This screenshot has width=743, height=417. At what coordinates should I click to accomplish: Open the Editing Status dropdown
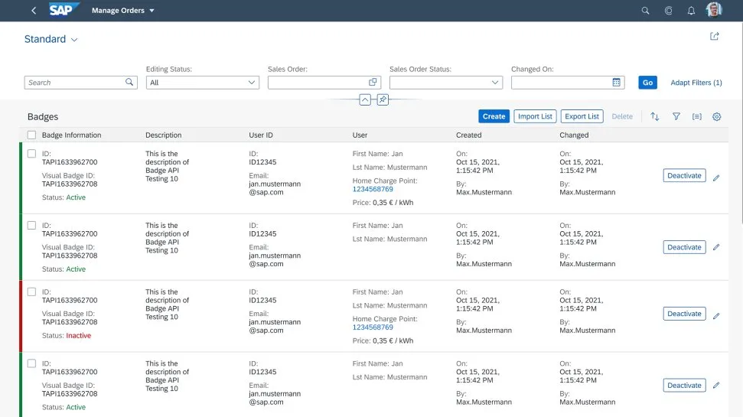202,83
